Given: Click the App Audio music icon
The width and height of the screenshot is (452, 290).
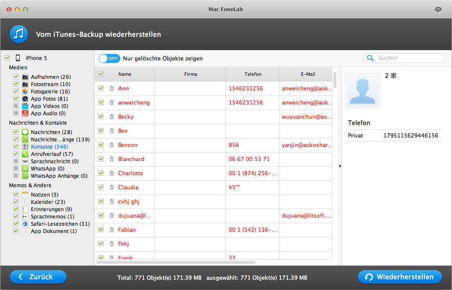Looking at the screenshot, I should [x=25, y=113].
